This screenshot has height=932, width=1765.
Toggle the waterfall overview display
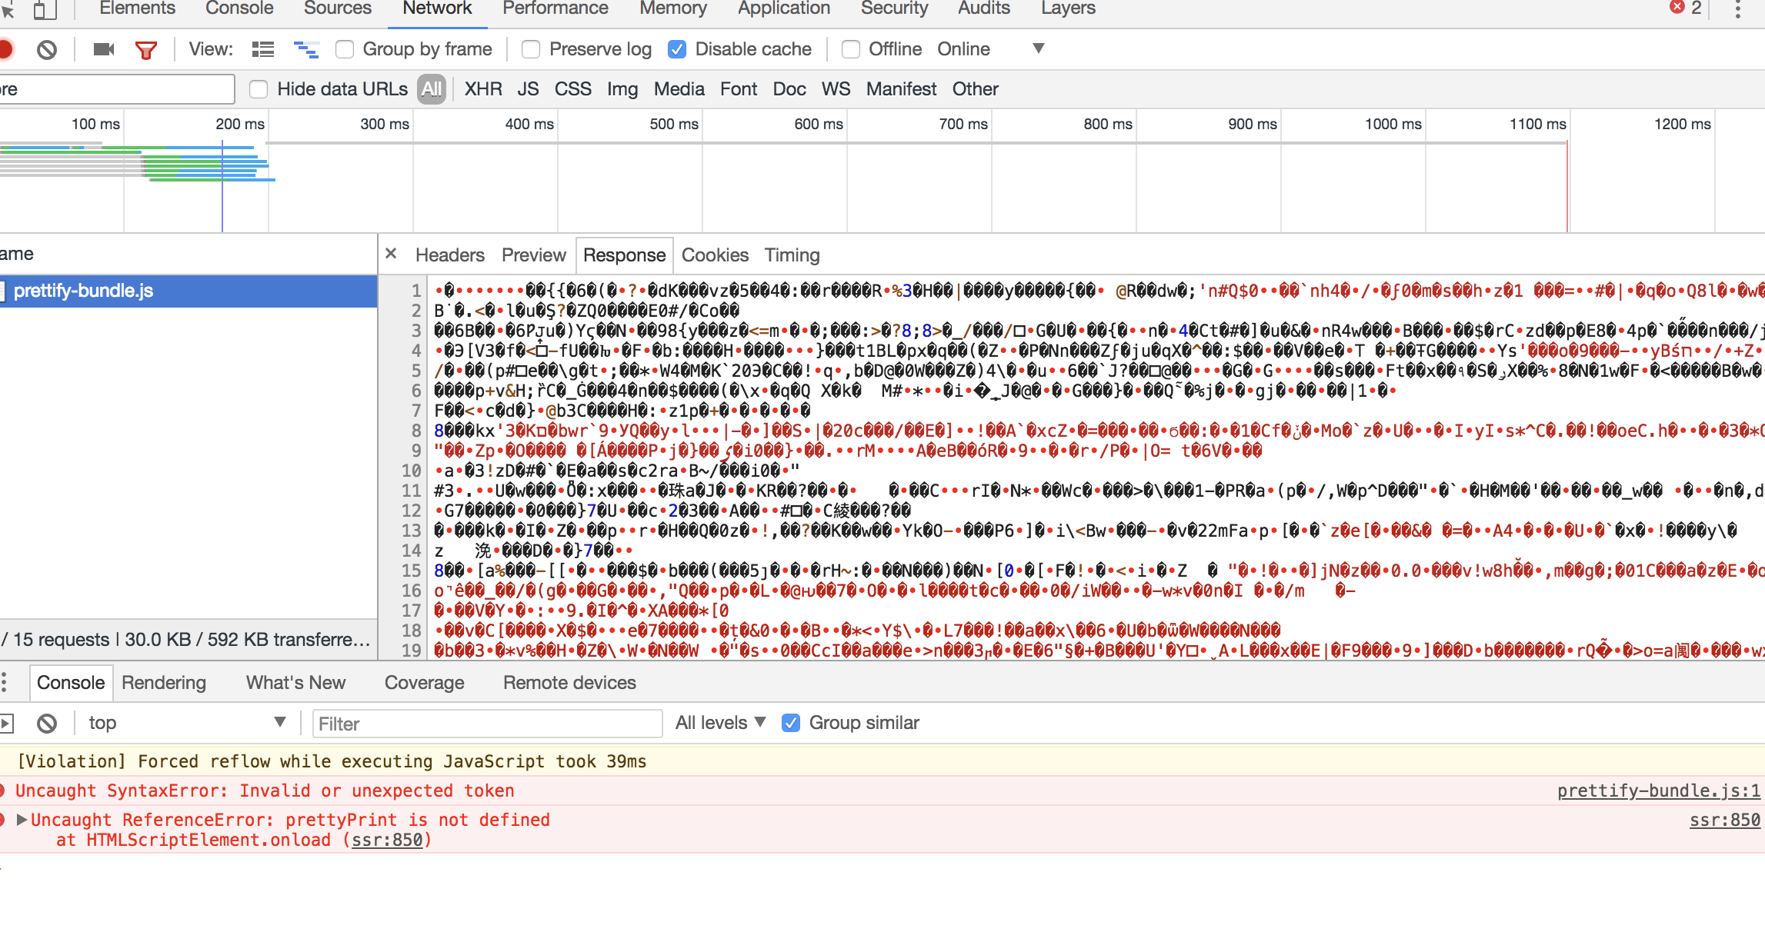[x=306, y=49]
